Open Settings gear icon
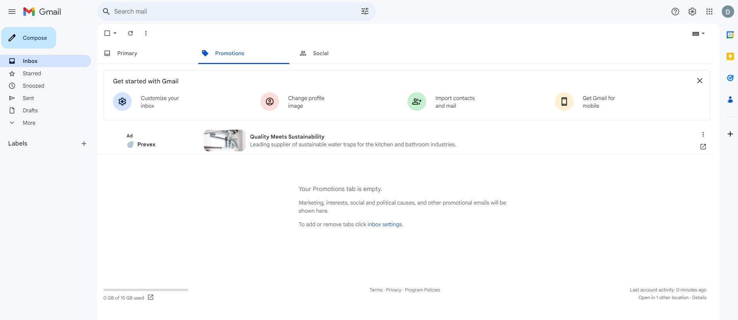 point(692,12)
